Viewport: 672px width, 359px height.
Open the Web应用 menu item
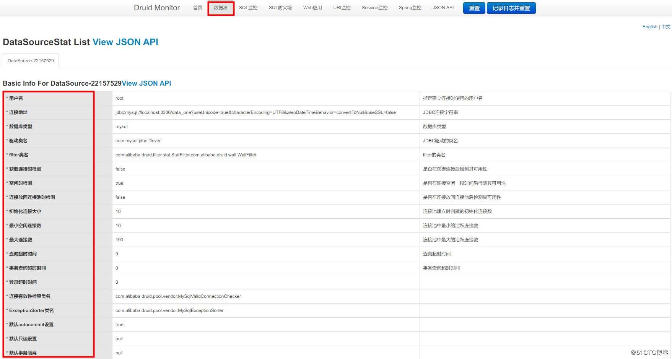312,8
